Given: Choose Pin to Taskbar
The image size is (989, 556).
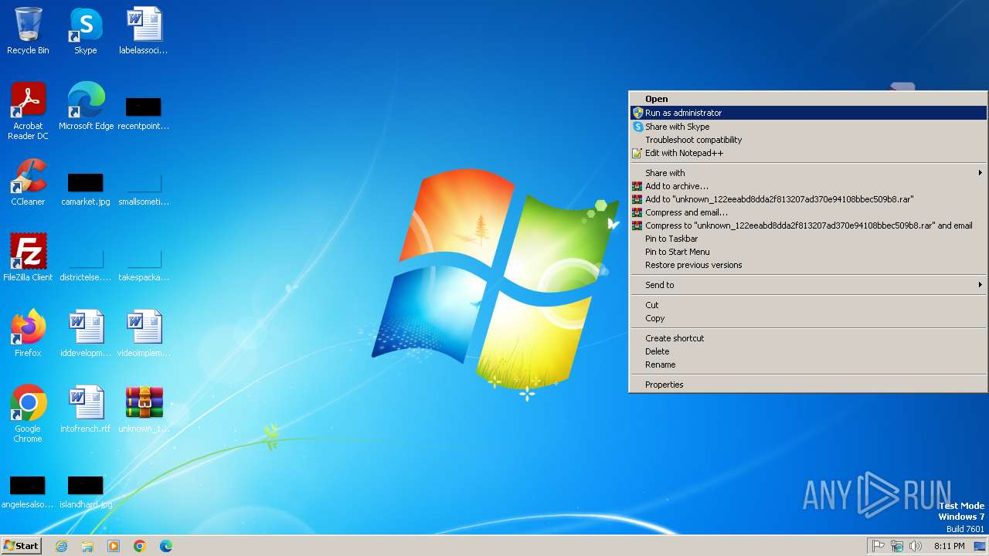Looking at the screenshot, I should 808,239.
